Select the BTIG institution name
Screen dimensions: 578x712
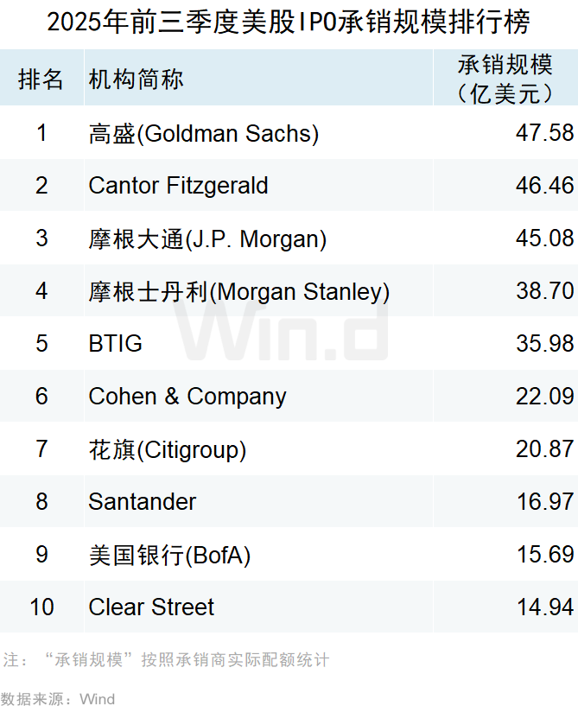click(116, 344)
